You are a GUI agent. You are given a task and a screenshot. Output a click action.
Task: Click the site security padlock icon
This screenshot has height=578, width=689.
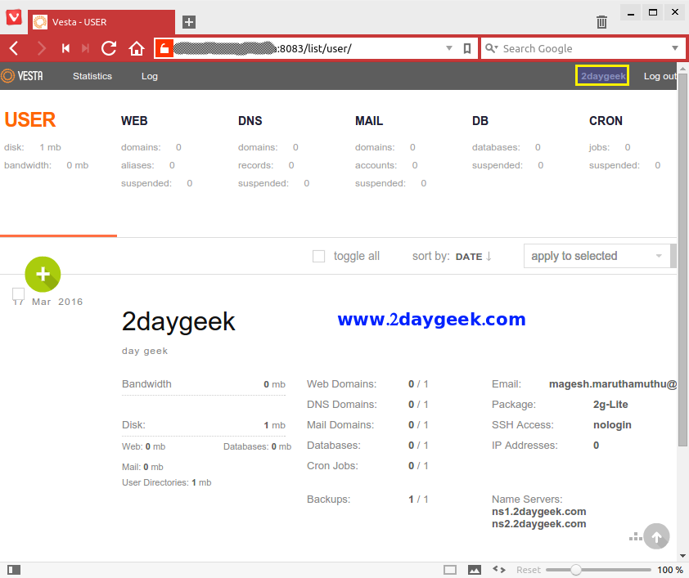click(164, 48)
